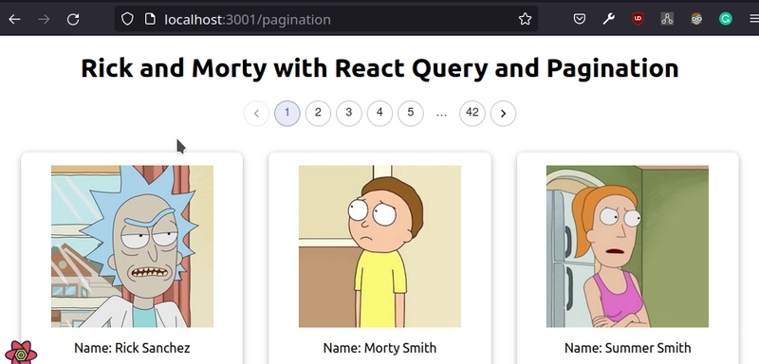Click Morty Smith's character image

coord(380,246)
